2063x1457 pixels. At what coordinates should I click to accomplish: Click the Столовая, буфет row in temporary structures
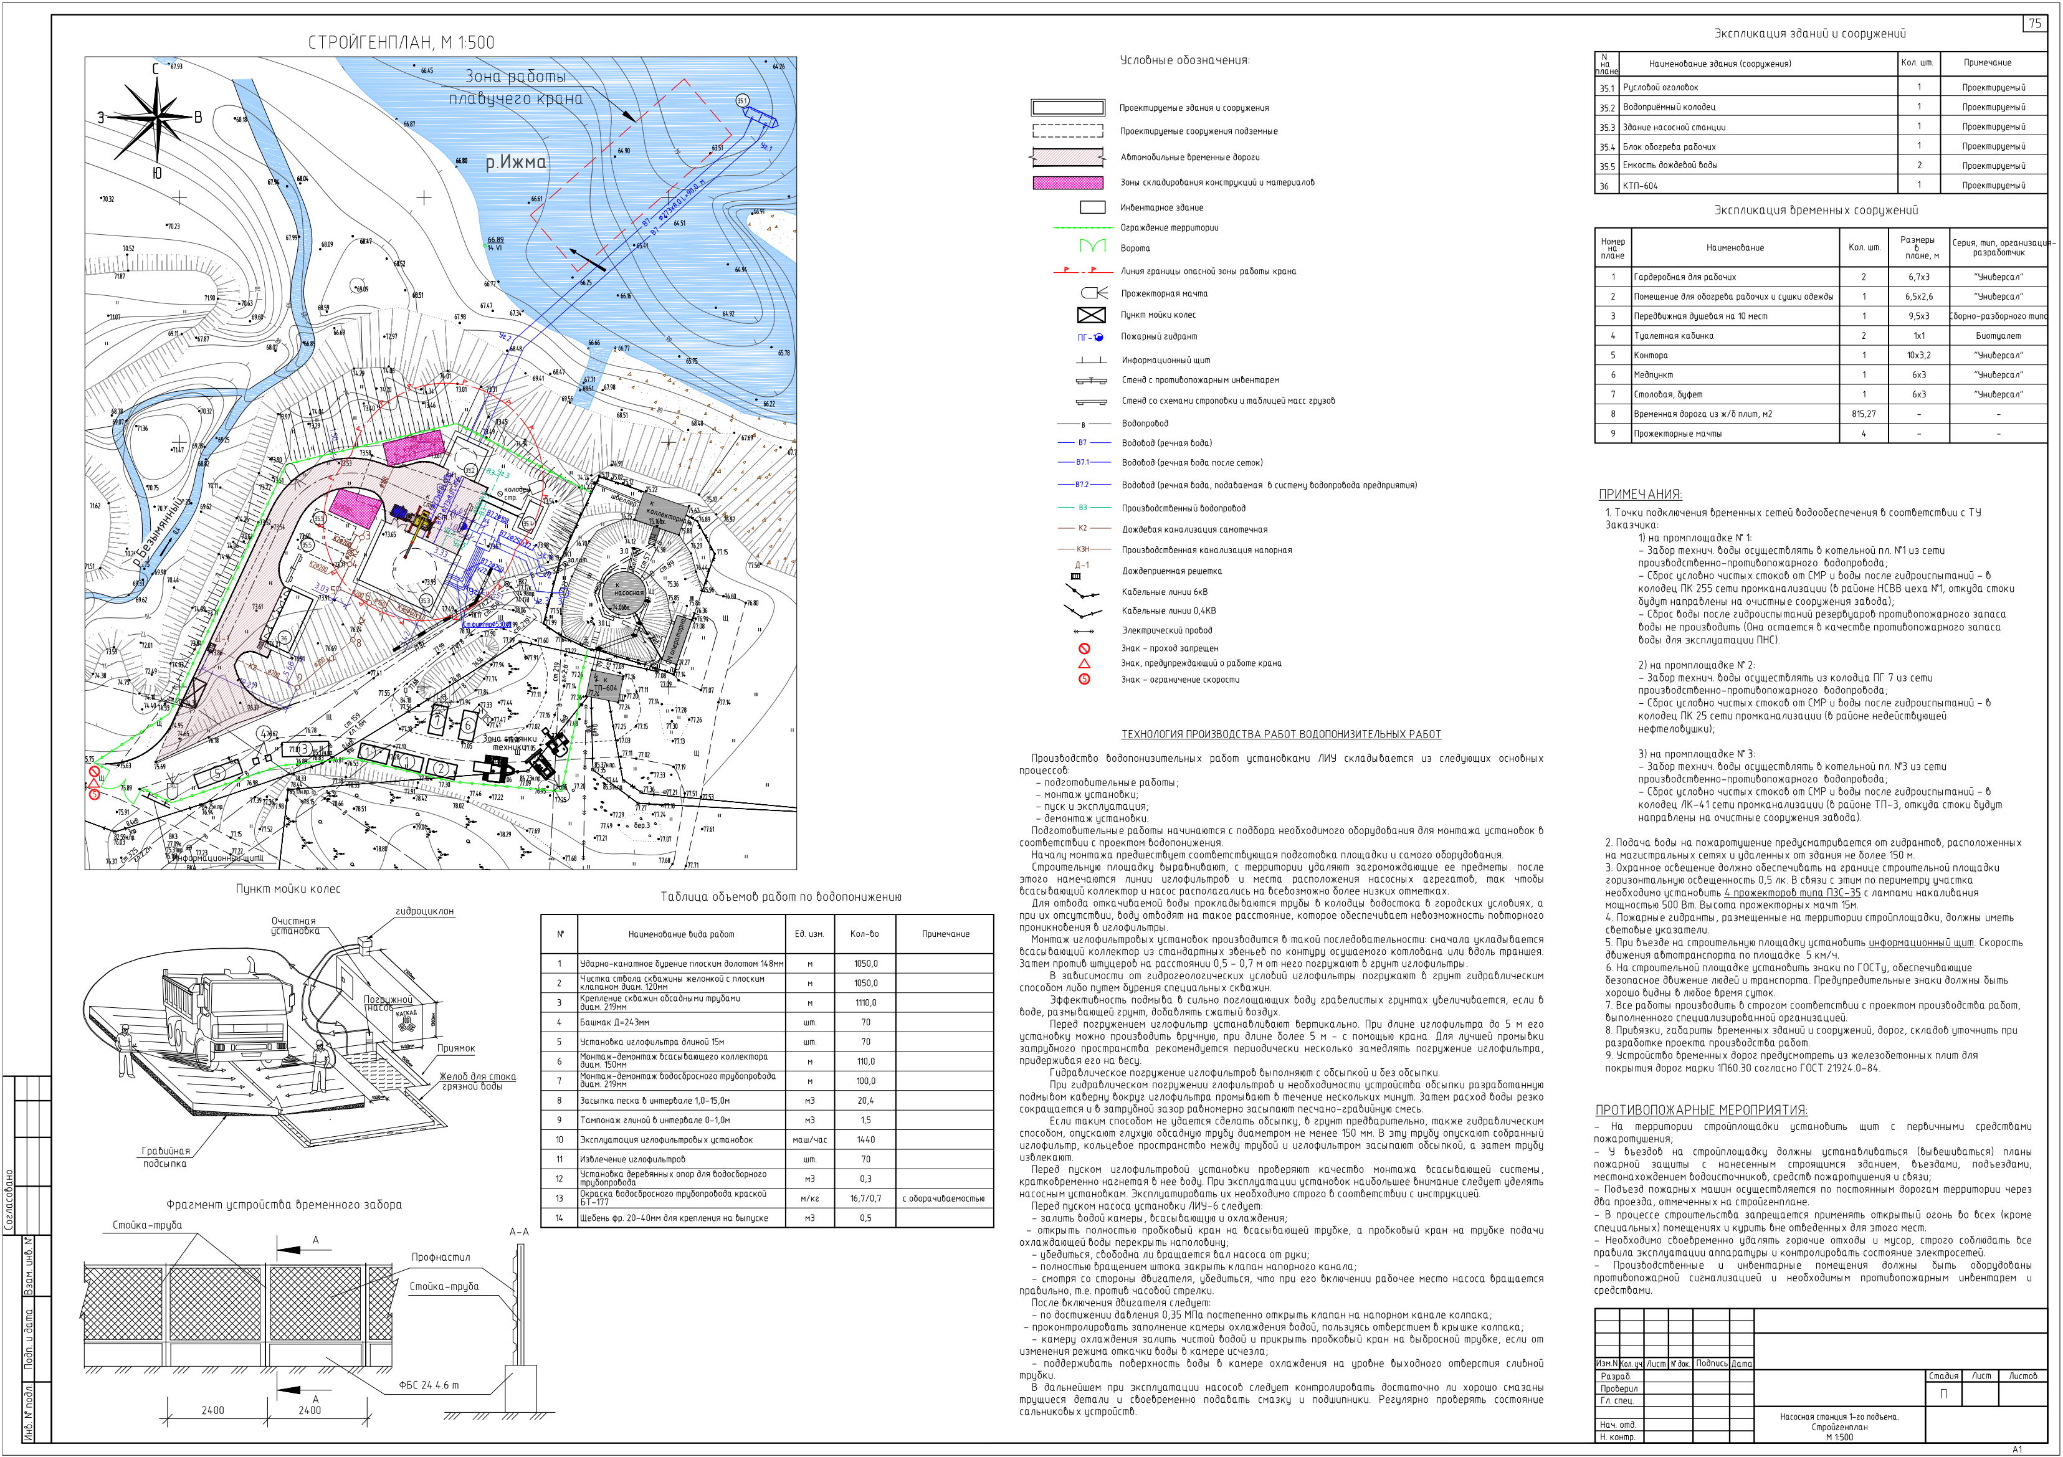point(1821,394)
